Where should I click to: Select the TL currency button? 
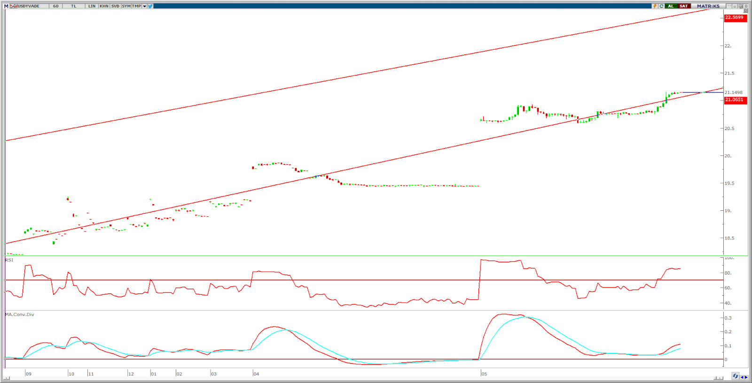click(74, 6)
